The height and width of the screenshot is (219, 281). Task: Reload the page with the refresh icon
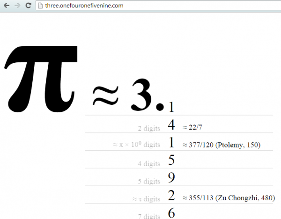[x=28, y=6]
